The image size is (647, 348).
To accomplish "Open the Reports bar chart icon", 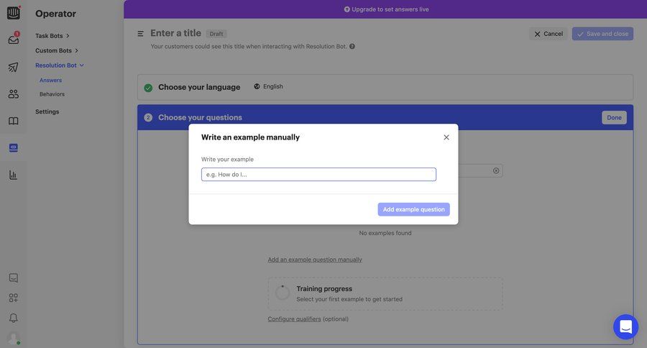I will (13, 175).
